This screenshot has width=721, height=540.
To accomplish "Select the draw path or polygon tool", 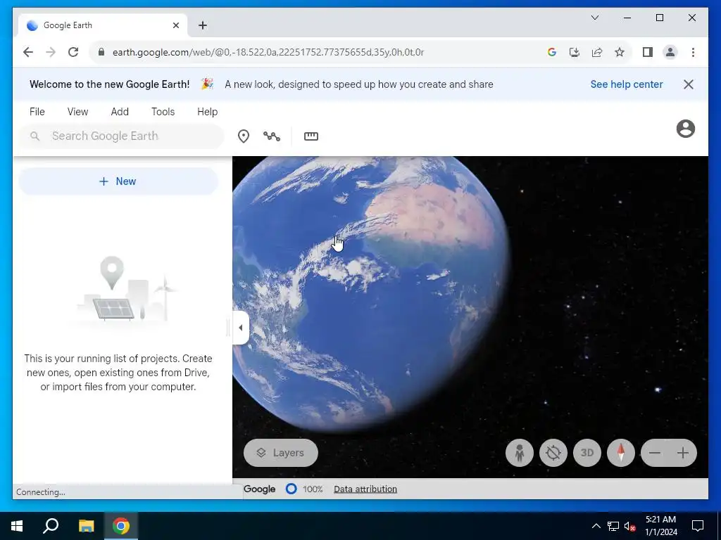I will 272,136.
